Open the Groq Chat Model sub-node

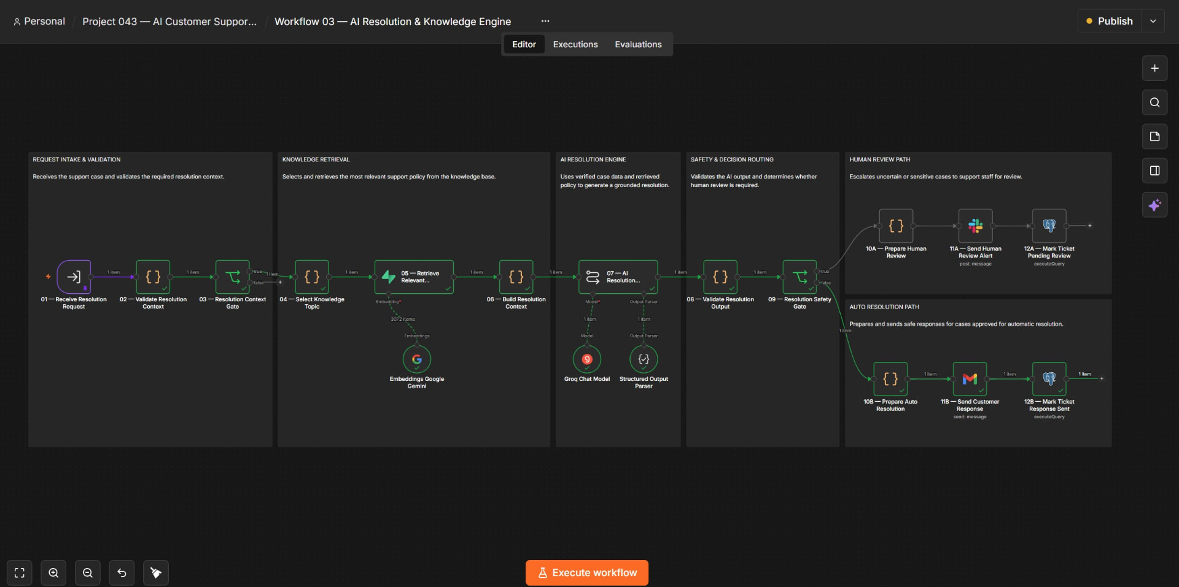point(587,359)
